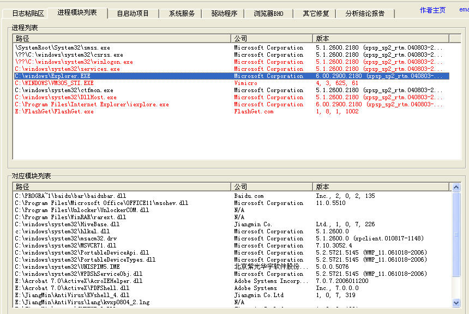Visit the 作者主页 link
Image resolution: width=469 pixels, height=314 pixels.
(x=432, y=10)
